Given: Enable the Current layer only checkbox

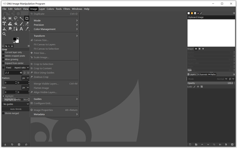Looking at the screenshot, I should tap(3, 52).
